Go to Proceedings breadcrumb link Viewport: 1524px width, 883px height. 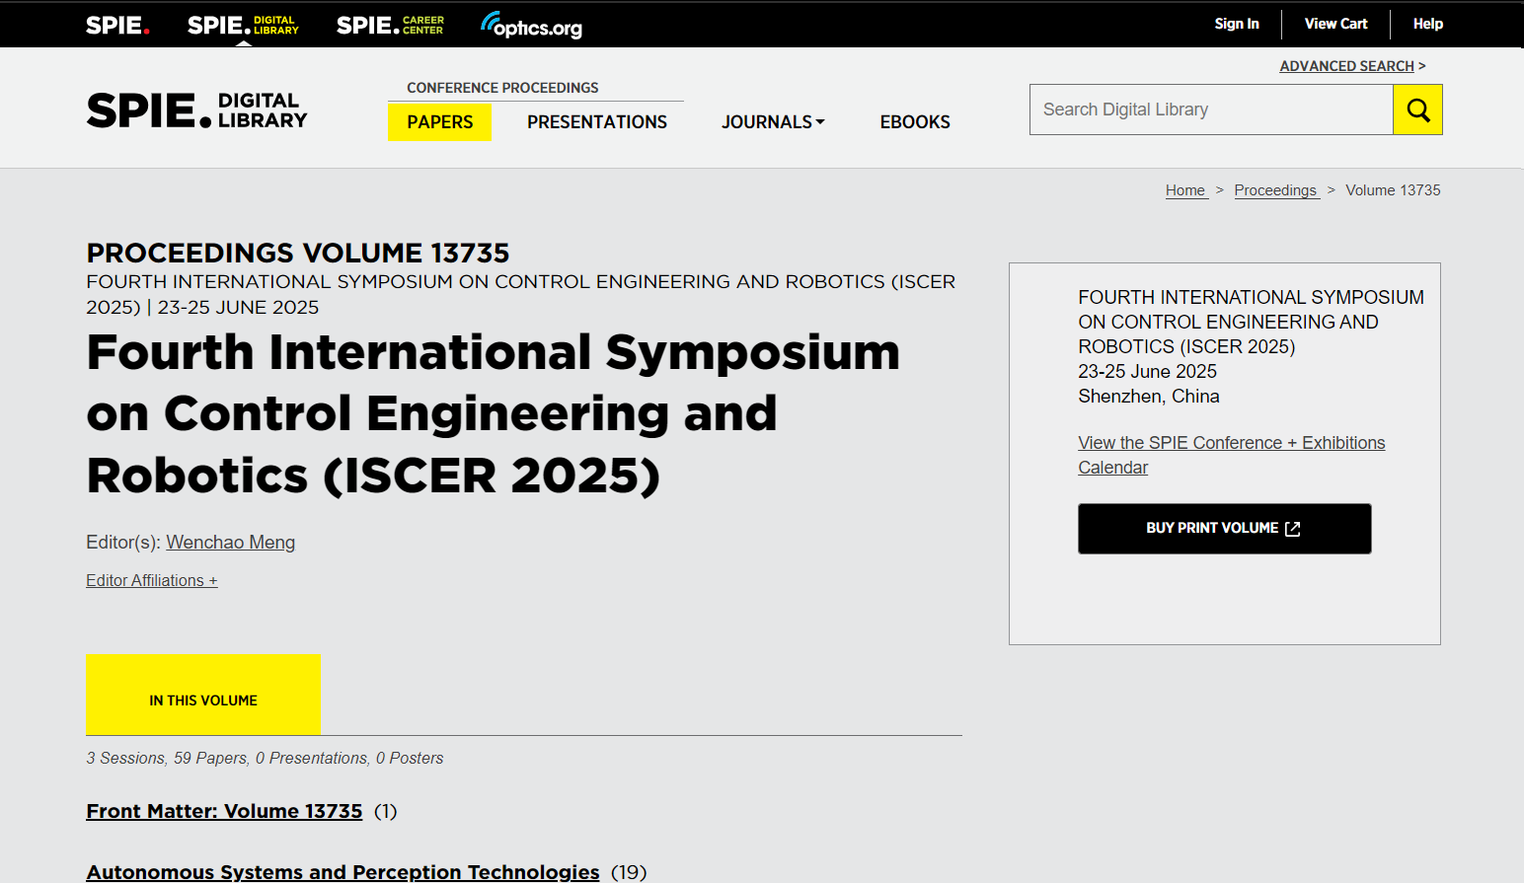(1275, 190)
